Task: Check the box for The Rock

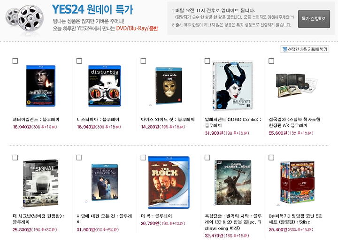Action: click(143, 158)
